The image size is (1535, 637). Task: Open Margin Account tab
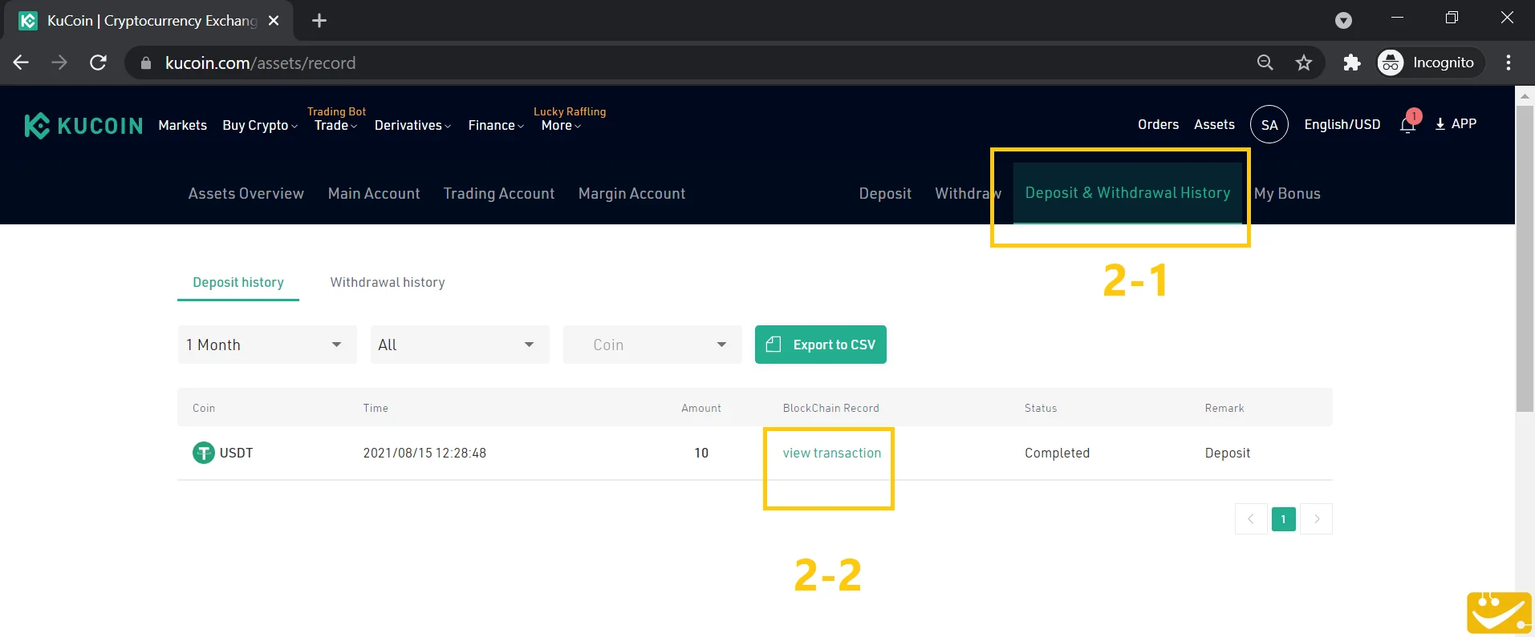pos(632,193)
